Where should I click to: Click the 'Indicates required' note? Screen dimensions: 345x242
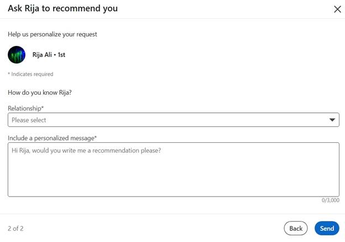point(30,74)
